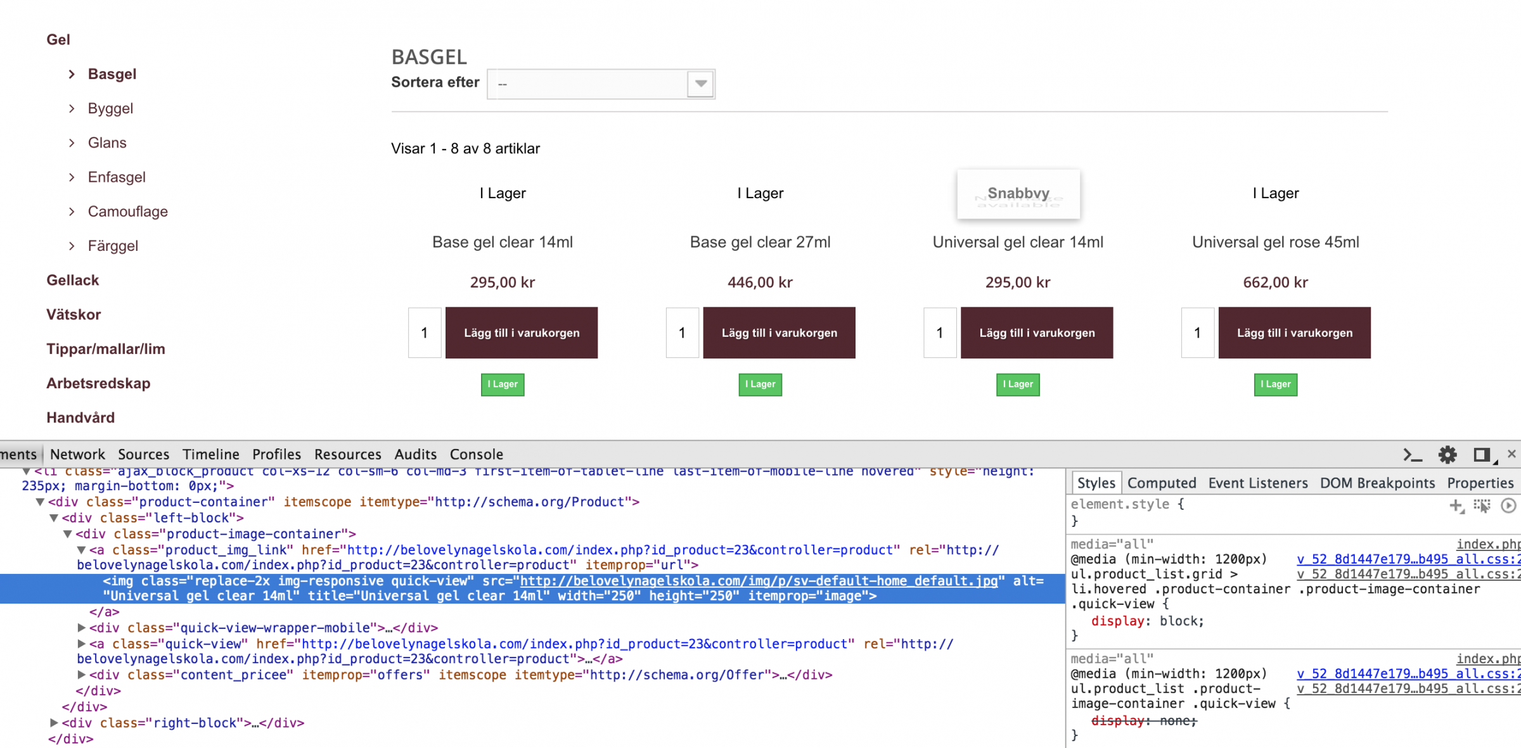Close the DevTools panel
The image size is (1521, 748).
pos(1511,453)
